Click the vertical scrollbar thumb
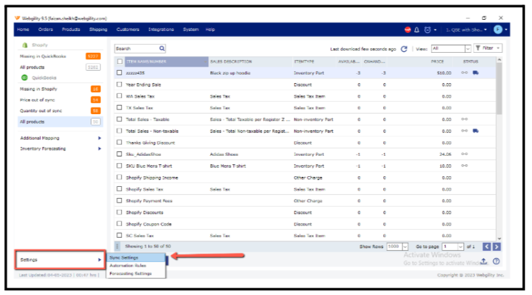Image resolution: width=532 pixels, height=295 pixels. (499, 88)
